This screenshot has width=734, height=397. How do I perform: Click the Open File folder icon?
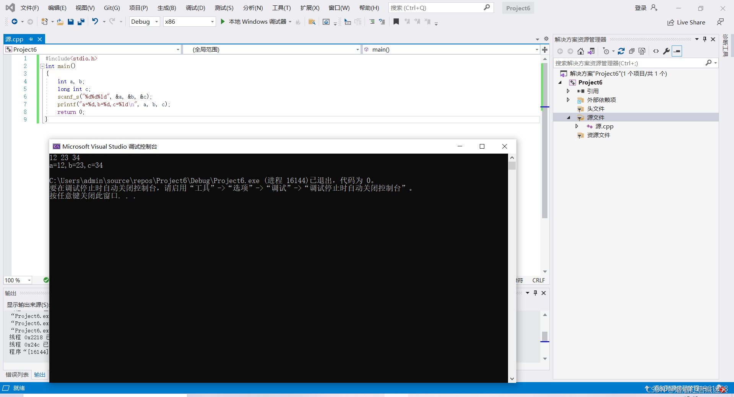(x=60, y=22)
